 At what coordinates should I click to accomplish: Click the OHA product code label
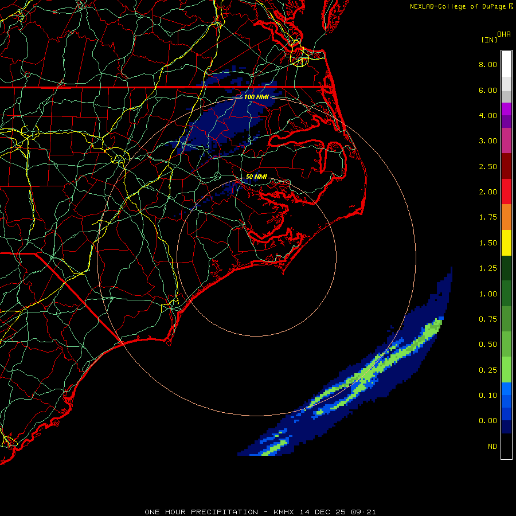pyautogui.click(x=504, y=34)
